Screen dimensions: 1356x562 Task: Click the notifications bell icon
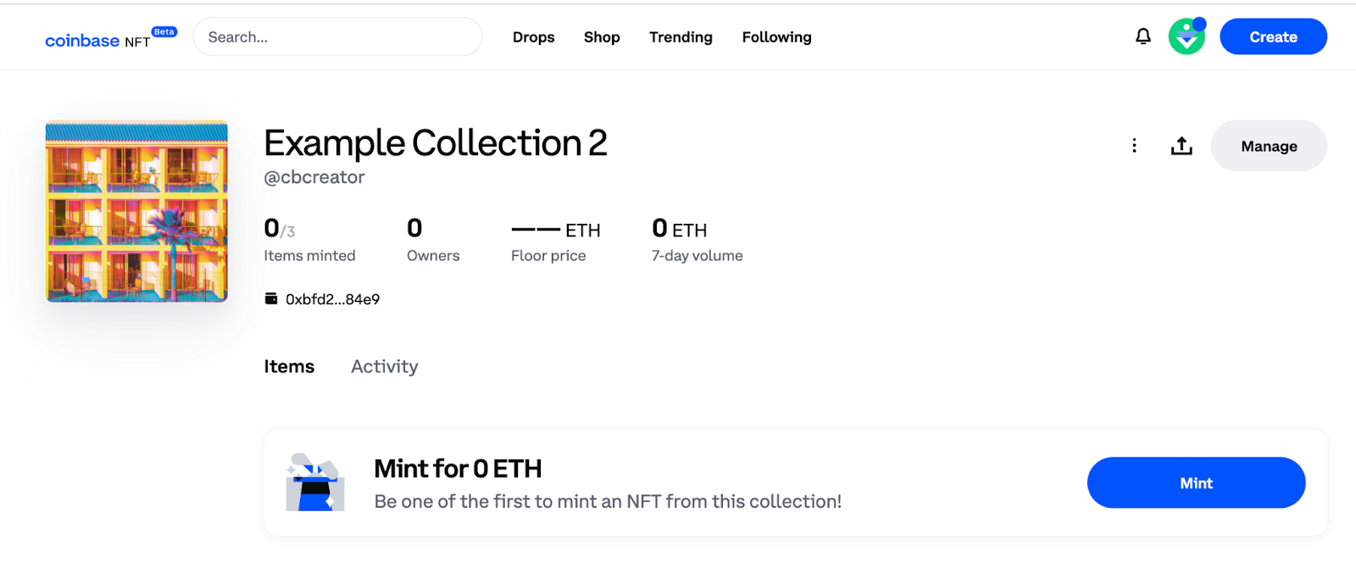[1143, 36]
